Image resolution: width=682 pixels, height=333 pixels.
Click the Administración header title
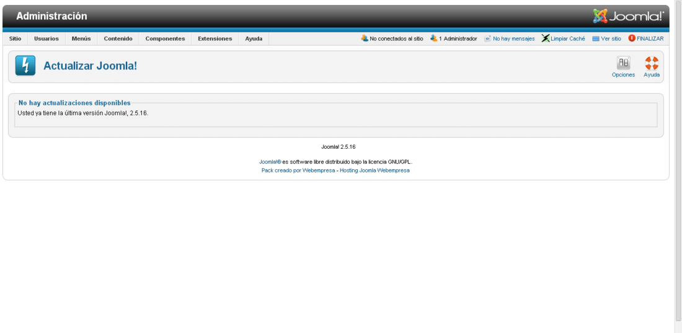(51, 16)
